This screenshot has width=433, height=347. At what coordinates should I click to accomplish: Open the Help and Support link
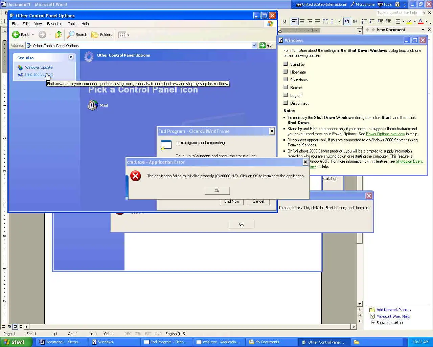(x=39, y=74)
